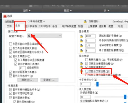128x103 pixels.
Task: Click the AutoCAD logo in 选项 title bar
Action: [x=5, y=16]
